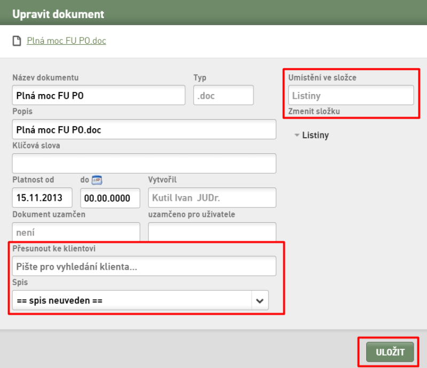Image resolution: width=427 pixels, height=368 pixels.
Task: Open the '== spis neuveden ==' combo box
Action: [x=140, y=300]
